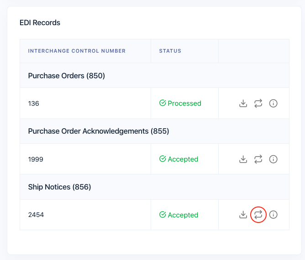The width and height of the screenshot is (305, 260).
Task: Click interchange control number 136
Action: [34, 103]
